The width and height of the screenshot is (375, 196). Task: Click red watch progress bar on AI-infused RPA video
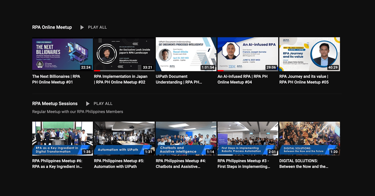(x=221, y=71)
